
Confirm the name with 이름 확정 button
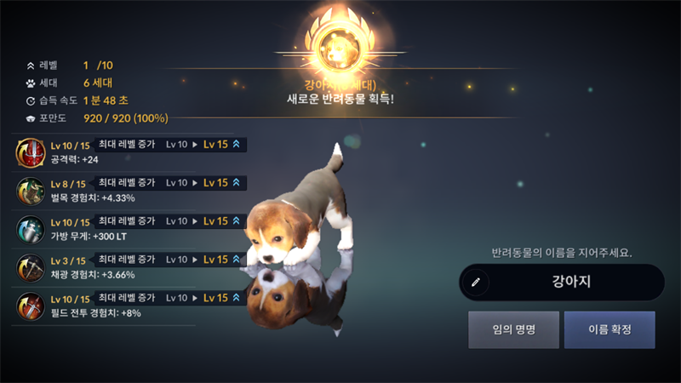coord(609,329)
